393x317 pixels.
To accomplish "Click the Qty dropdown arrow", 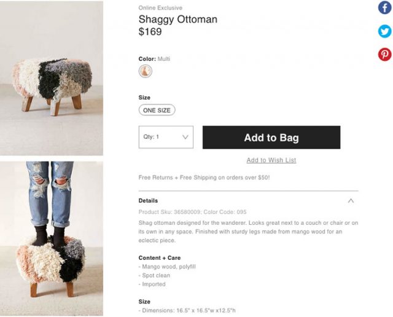I will [x=185, y=137].
